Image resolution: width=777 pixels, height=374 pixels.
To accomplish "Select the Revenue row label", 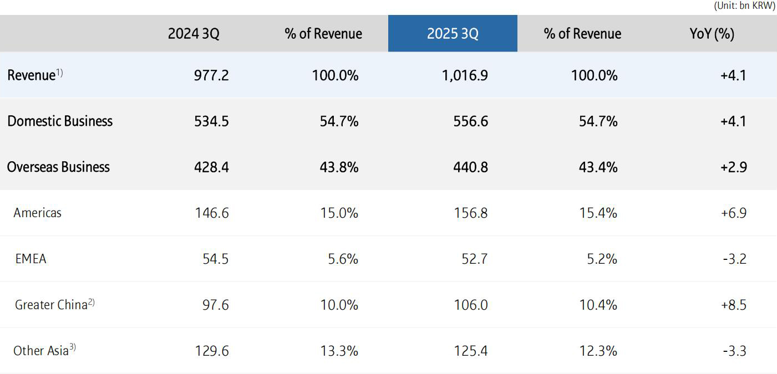I will pos(32,75).
